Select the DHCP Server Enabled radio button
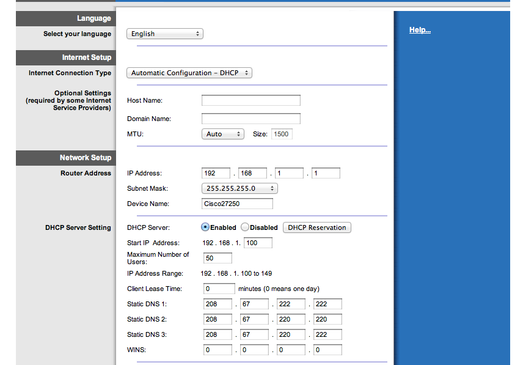 pos(205,227)
